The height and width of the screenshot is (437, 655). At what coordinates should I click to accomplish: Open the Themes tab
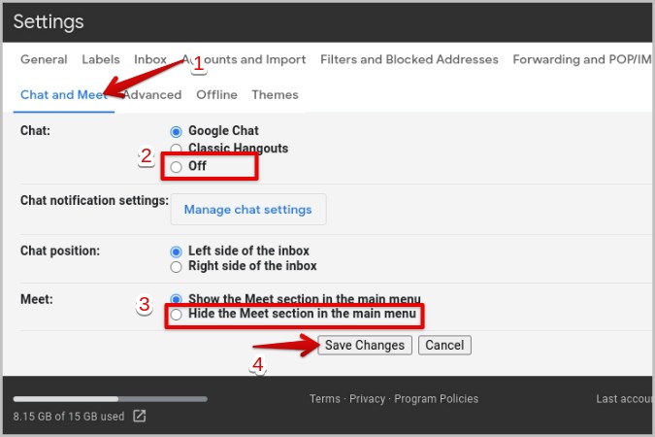(x=275, y=95)
